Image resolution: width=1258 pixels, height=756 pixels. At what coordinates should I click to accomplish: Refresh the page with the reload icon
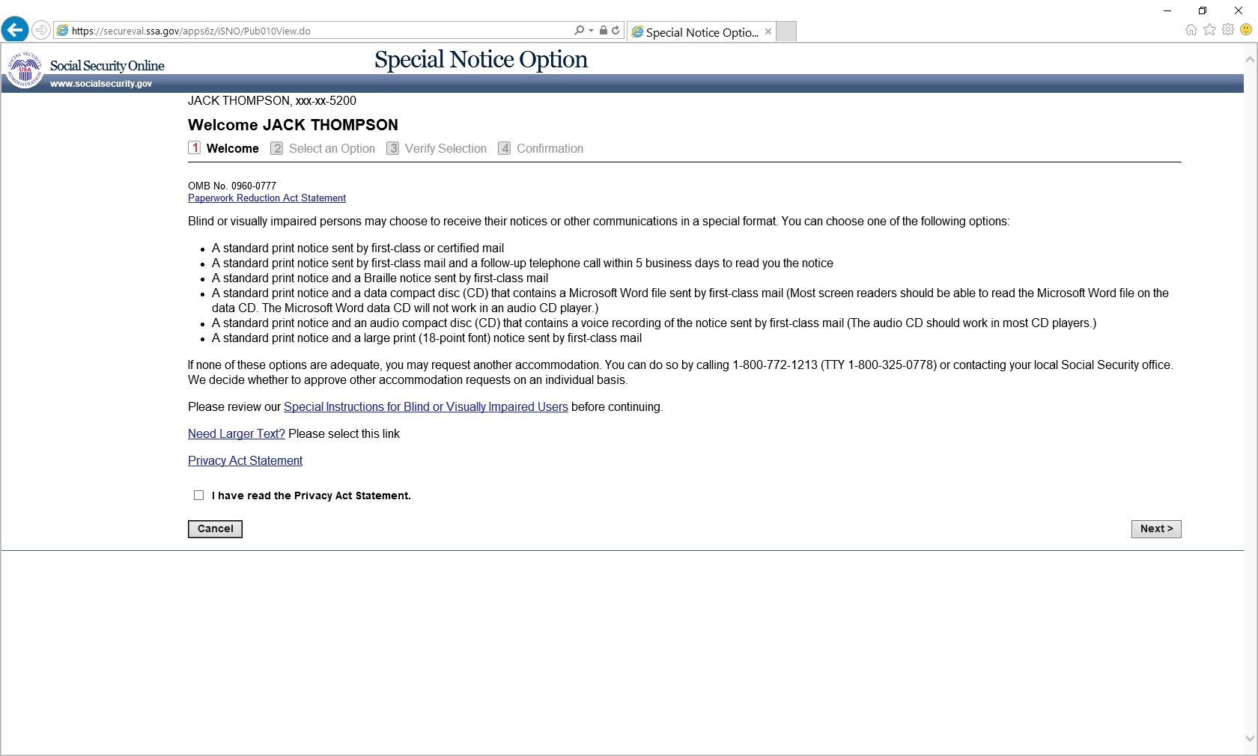tap(616, 31)
